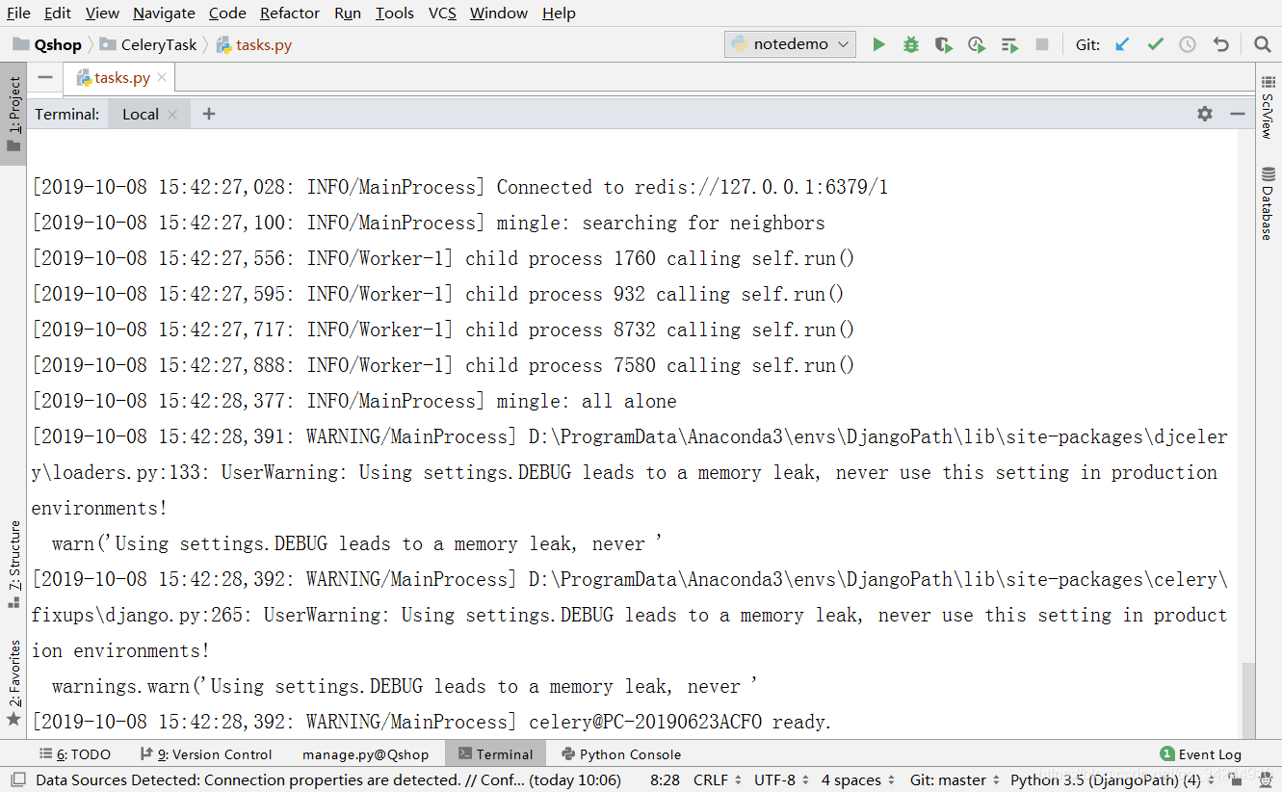Open the Python Console tool window
The height and width of the screenshot is (792, 1282).
click(621, 754)
